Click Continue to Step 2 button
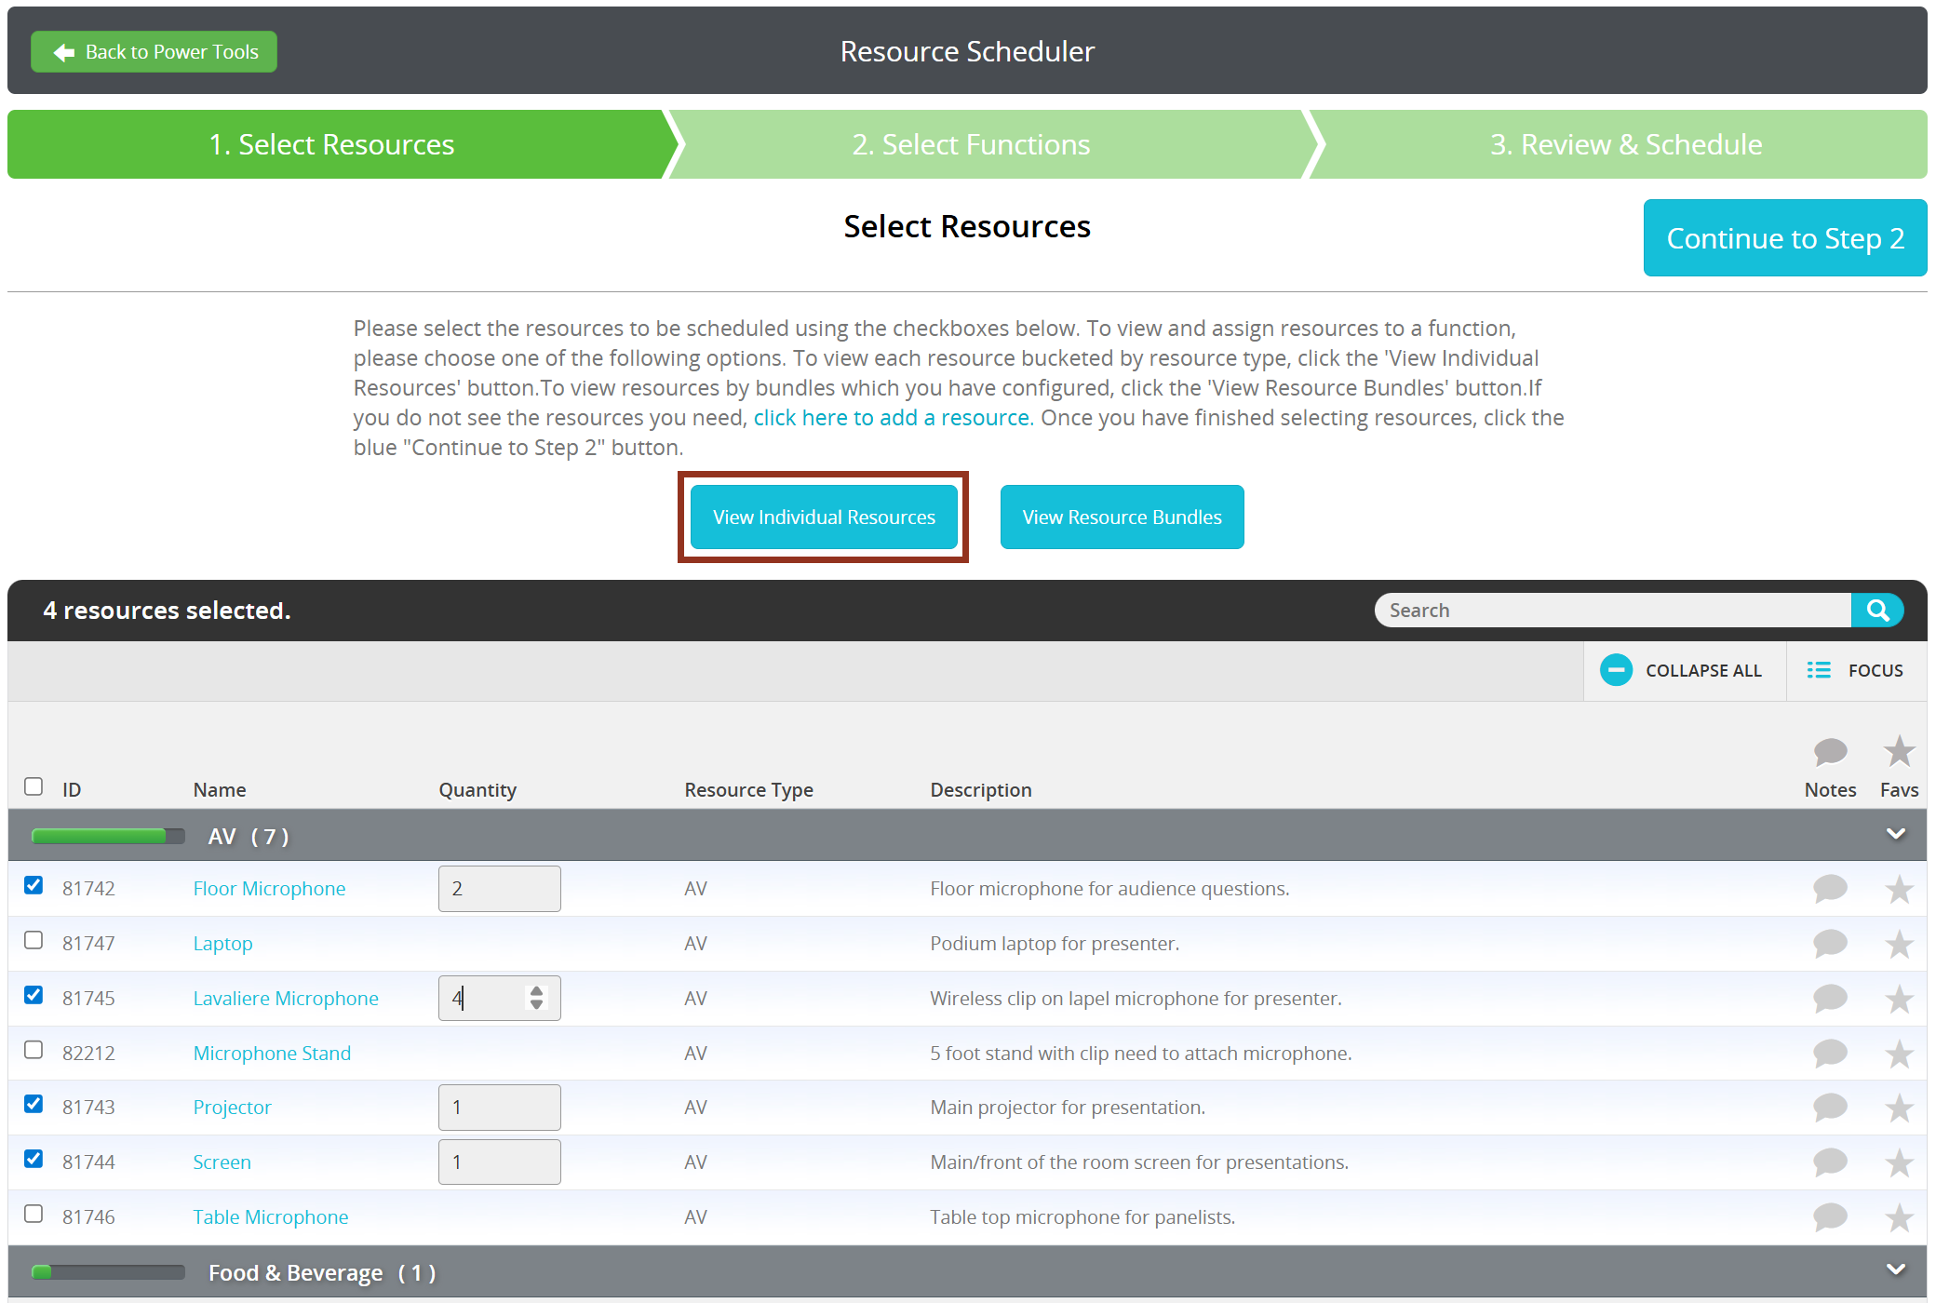This screenshot has height=1303, width=1936. tap(1784, 238)
